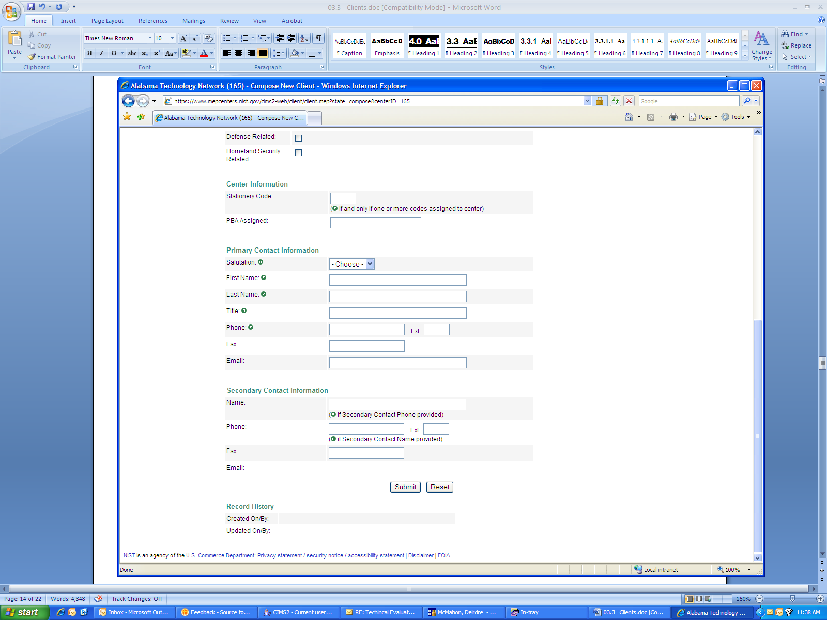Image resolution: width=827 pixels, height=620 pixels.
Task: Switch to Inbox - Microsoft Outlook taskbar button
Action: 134,612
